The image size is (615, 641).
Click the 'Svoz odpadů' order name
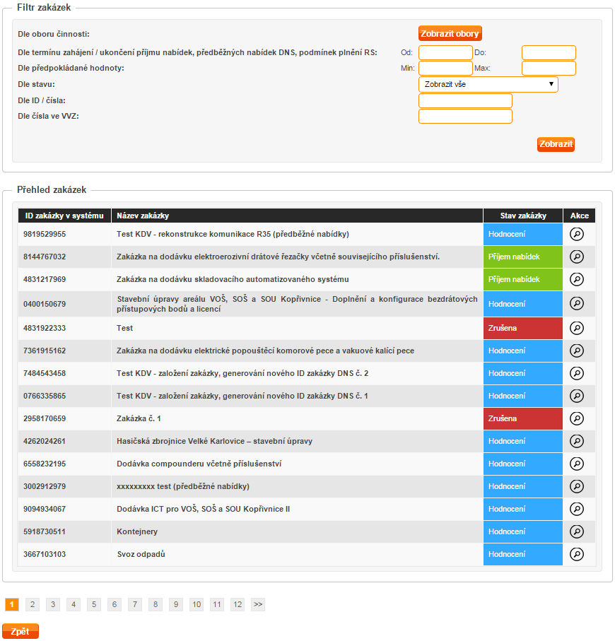pyautogui.click(x=141, y=554)
